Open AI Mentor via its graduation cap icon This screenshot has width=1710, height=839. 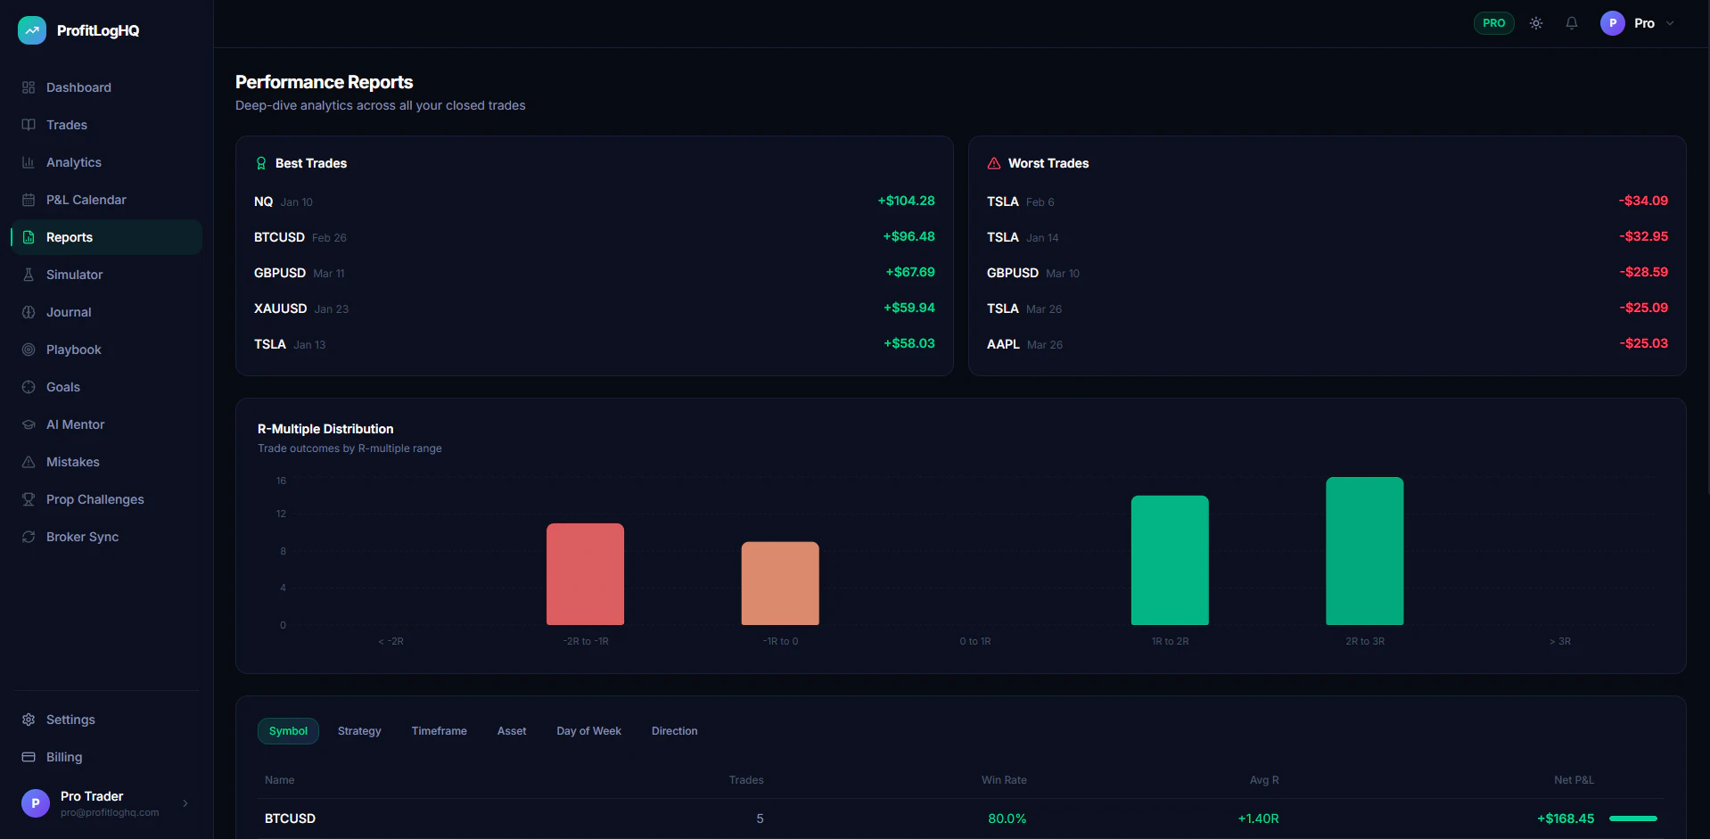tap(29, 424)
